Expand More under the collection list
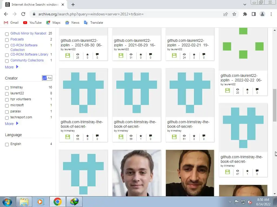Viewport: 277px width, 207px height. [12, 67]
